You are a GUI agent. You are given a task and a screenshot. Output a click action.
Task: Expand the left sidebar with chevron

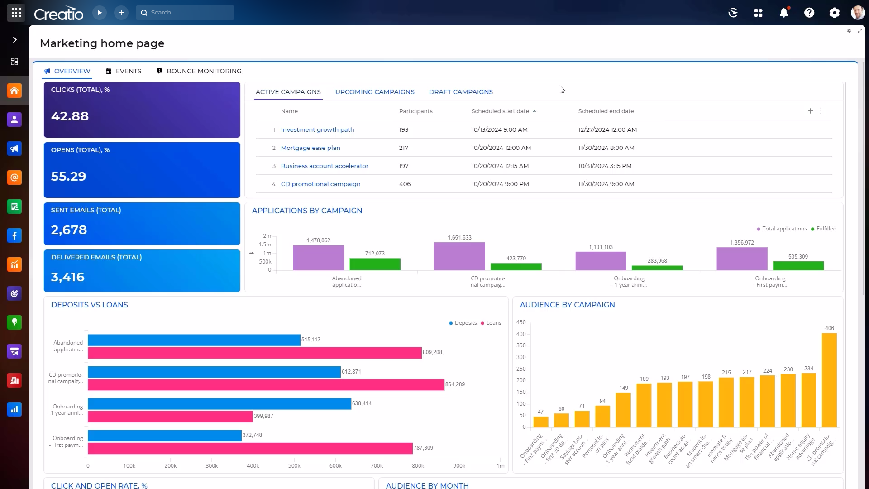pos(14,40)
